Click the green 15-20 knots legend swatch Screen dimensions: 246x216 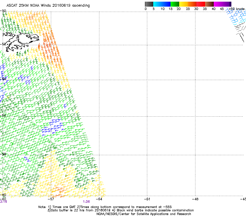[175, 4]
